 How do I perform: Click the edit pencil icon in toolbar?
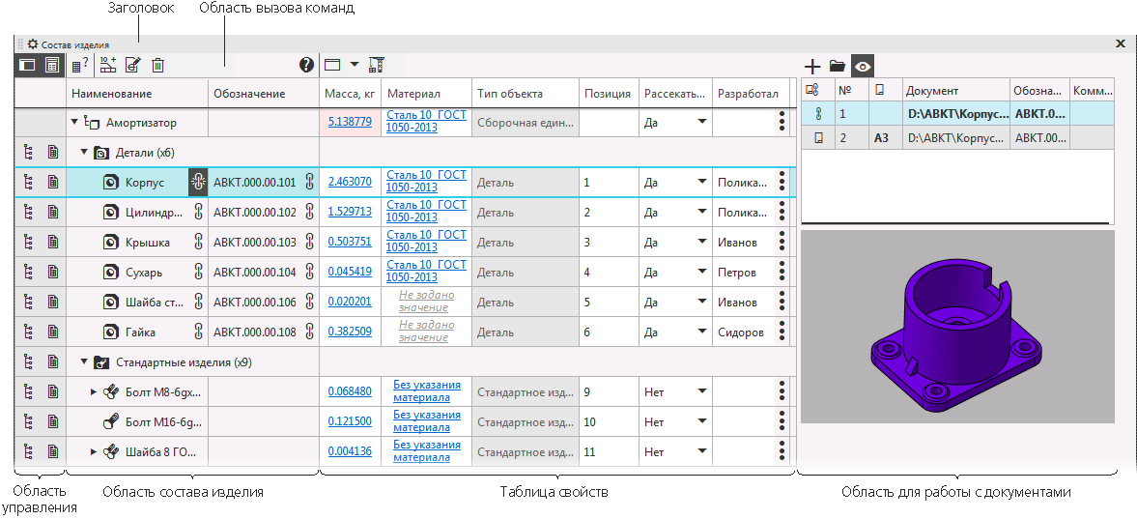click(x=133, y=66)
